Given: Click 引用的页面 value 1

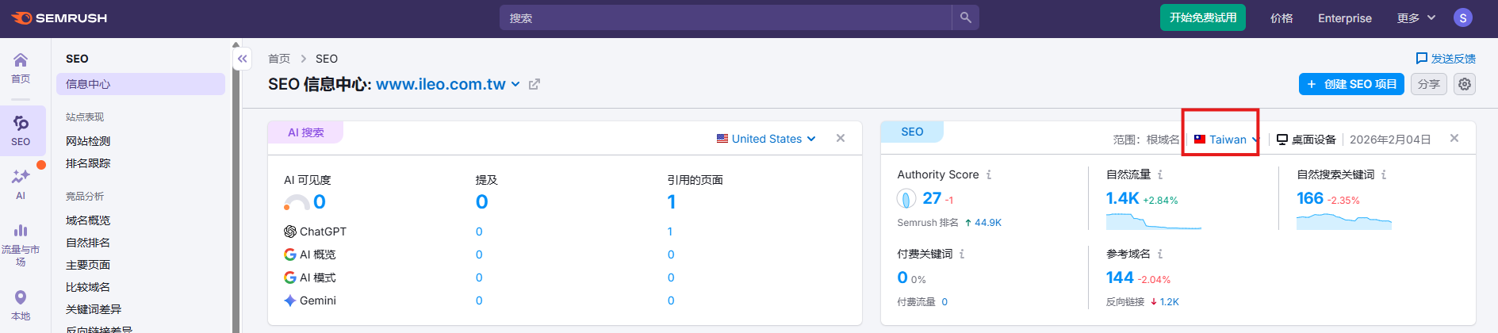Looking at the screenshot, I should 672,202.
